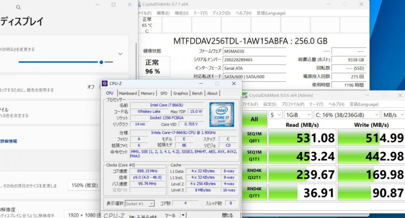The image size is (405, 218).
Task: Run the RND4K Q32T1 test button
Action: tap(254, 174)
